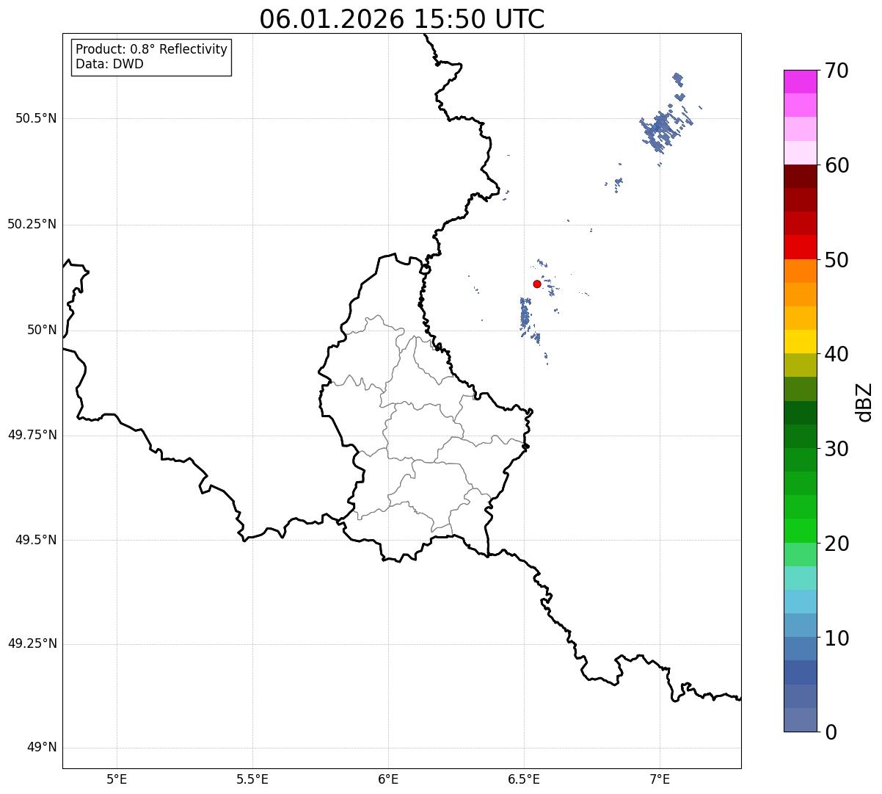This screenshot has width=882, height=794.
Task: Click the colorbar value 10
Action: tap(837, 638)
